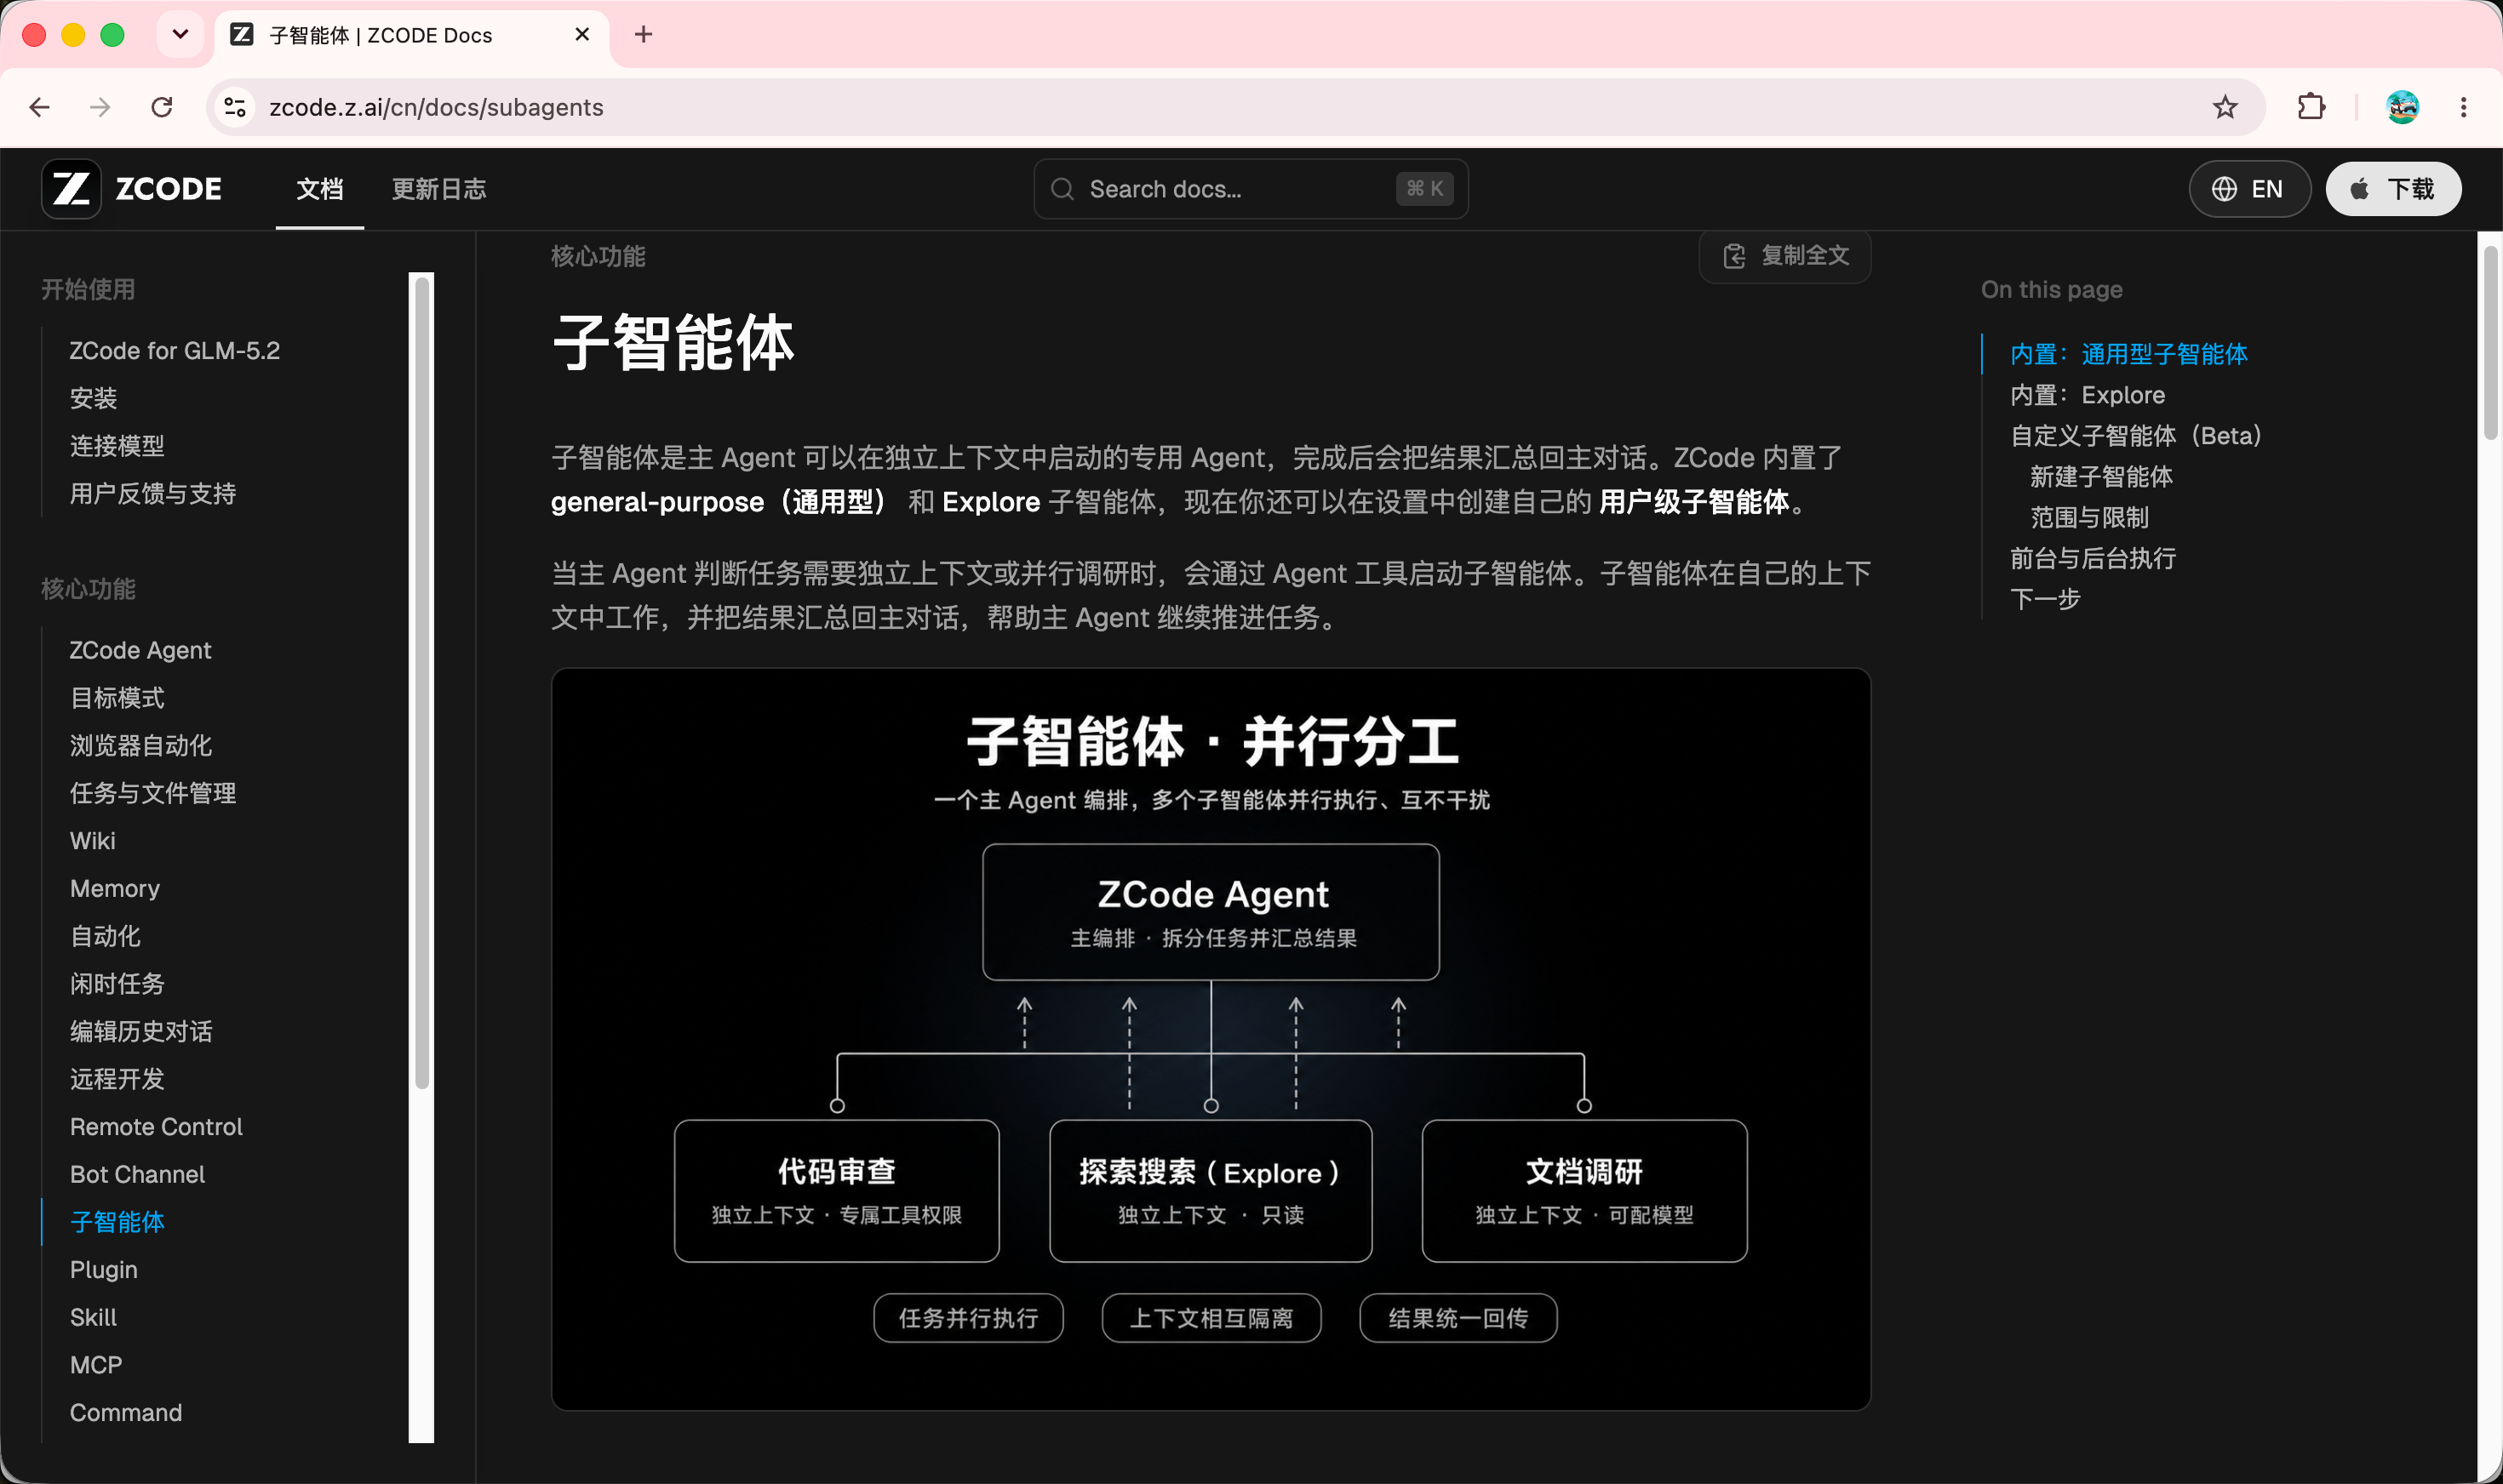Open the MCP sidebar page
Image resolution: width=2503 pixels, height=1484 pixels.
click(96, 1365)
